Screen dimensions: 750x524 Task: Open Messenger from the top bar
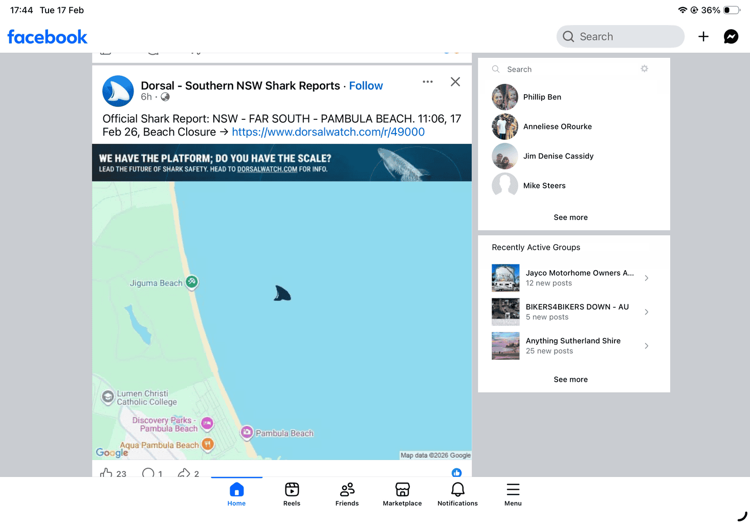point(731,36)
